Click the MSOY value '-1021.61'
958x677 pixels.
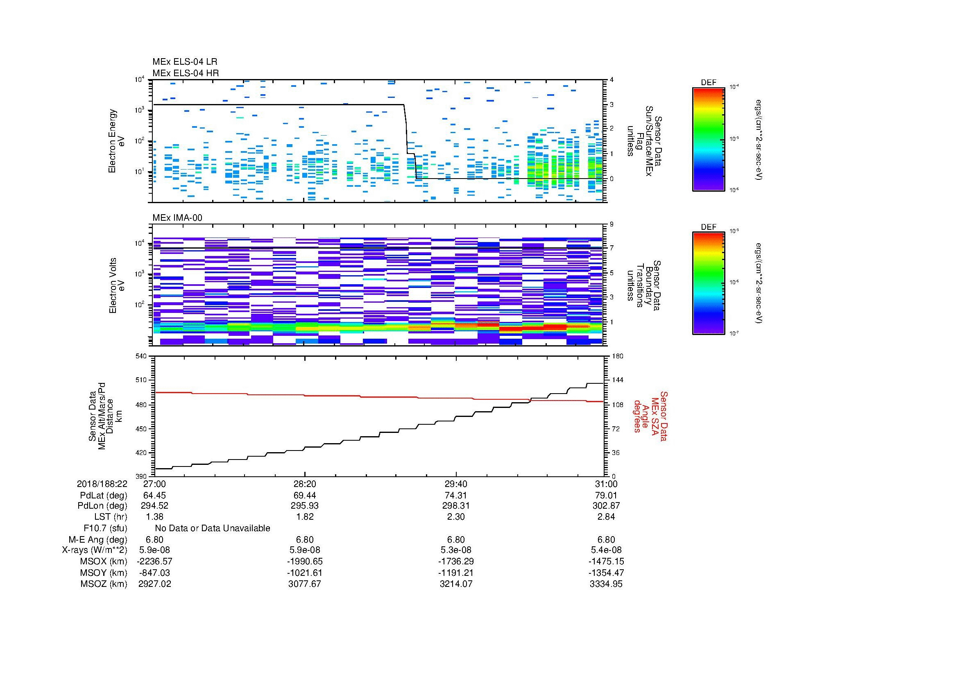click(x=305, y=573)
